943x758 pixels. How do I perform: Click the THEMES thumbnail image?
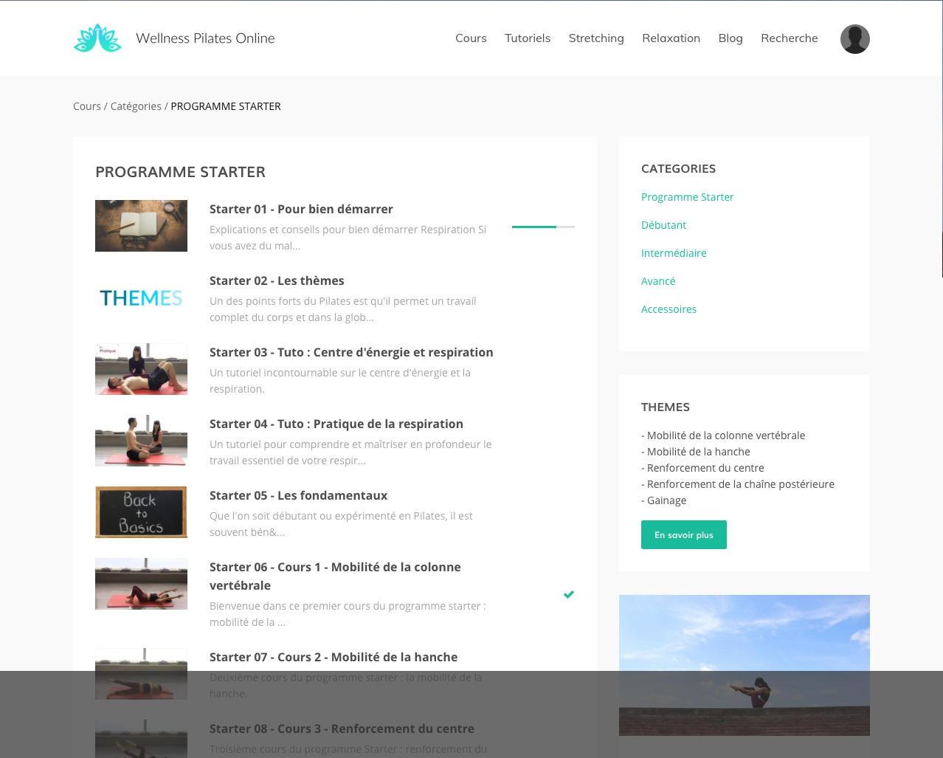coord(141,297)
